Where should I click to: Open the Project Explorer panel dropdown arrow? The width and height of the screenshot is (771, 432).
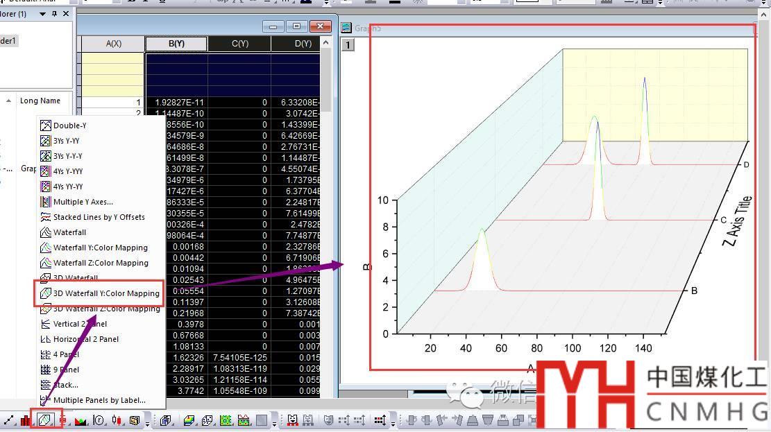point(43,14)
